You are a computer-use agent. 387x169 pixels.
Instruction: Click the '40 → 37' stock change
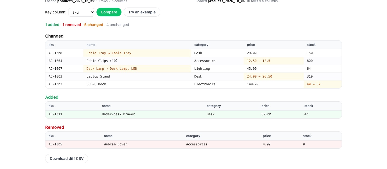[322, 84]
